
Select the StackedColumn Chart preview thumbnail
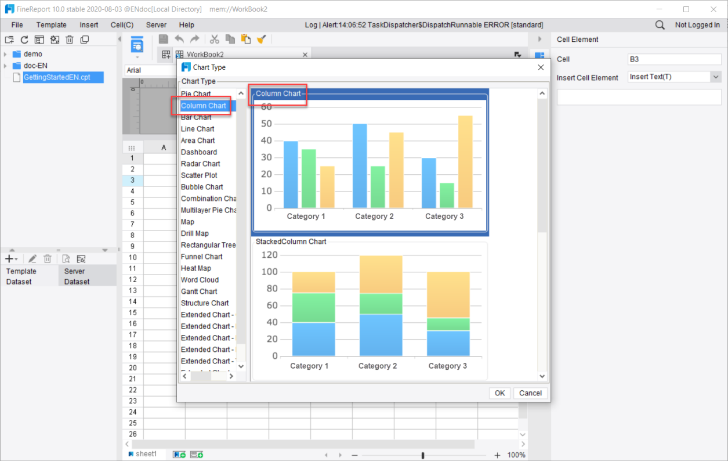(370, 308)
